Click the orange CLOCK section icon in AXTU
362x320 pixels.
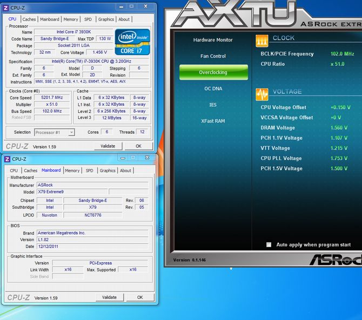click(262, 41)
